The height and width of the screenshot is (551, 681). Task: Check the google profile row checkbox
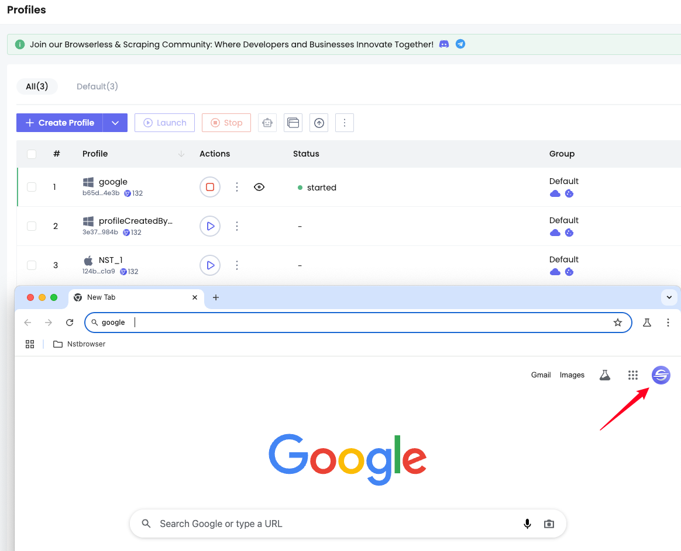point(32,187)
